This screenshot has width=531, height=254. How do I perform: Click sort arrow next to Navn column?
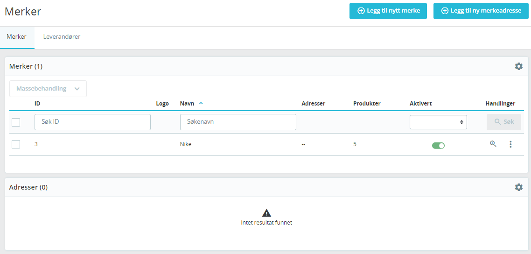[201, 103]
